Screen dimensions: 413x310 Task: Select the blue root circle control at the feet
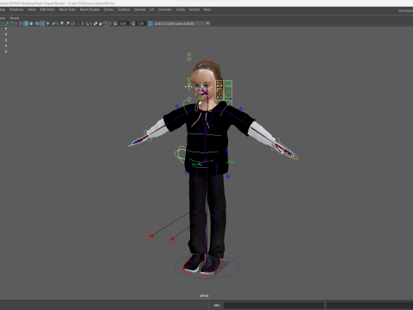click(206, 267)
